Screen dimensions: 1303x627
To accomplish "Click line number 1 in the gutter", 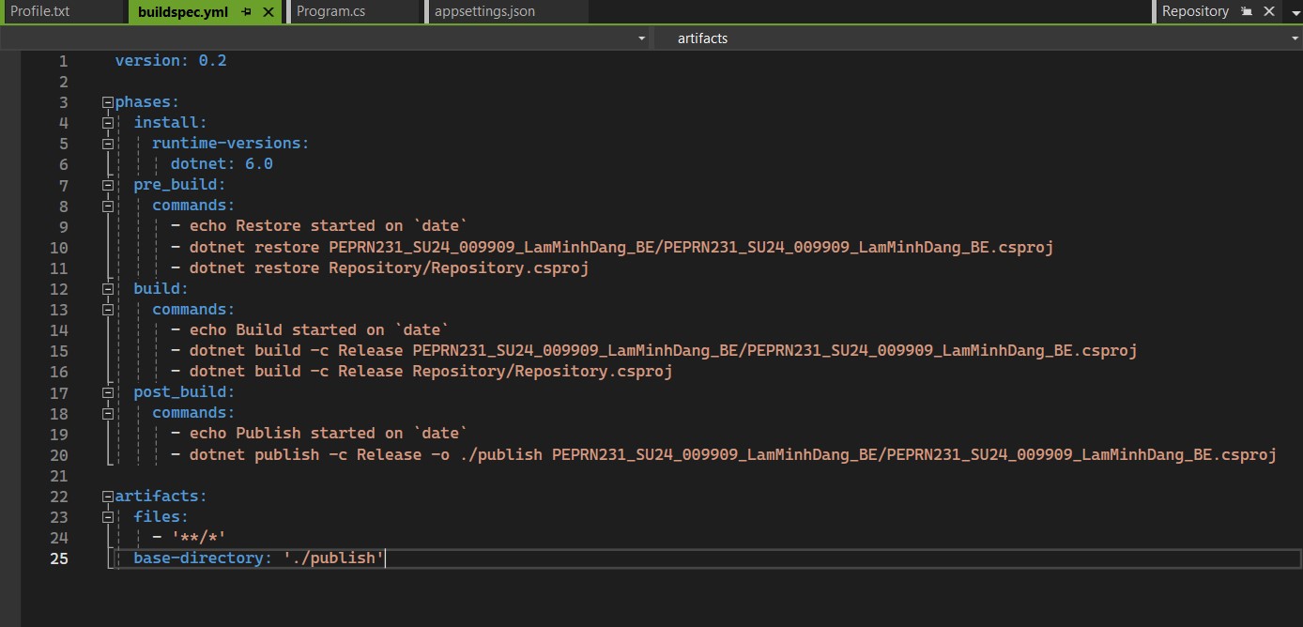I will pyautogui.click(x=64, y=61).
